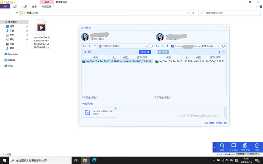Go up one level in Explorer
This screenshot has height=164, width=263.
(x=17, y=13)
